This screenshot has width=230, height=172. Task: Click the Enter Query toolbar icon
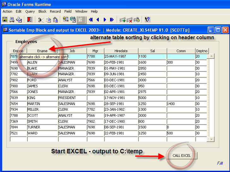[66, 19]
